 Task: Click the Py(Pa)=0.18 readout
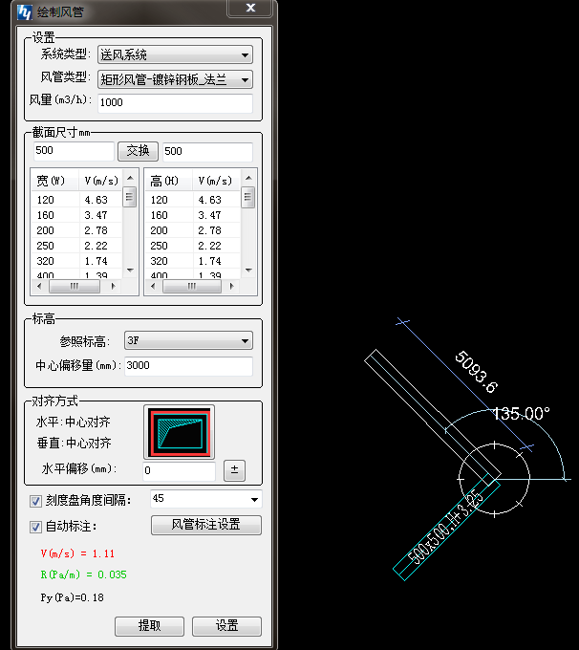(x=72, y=597)
